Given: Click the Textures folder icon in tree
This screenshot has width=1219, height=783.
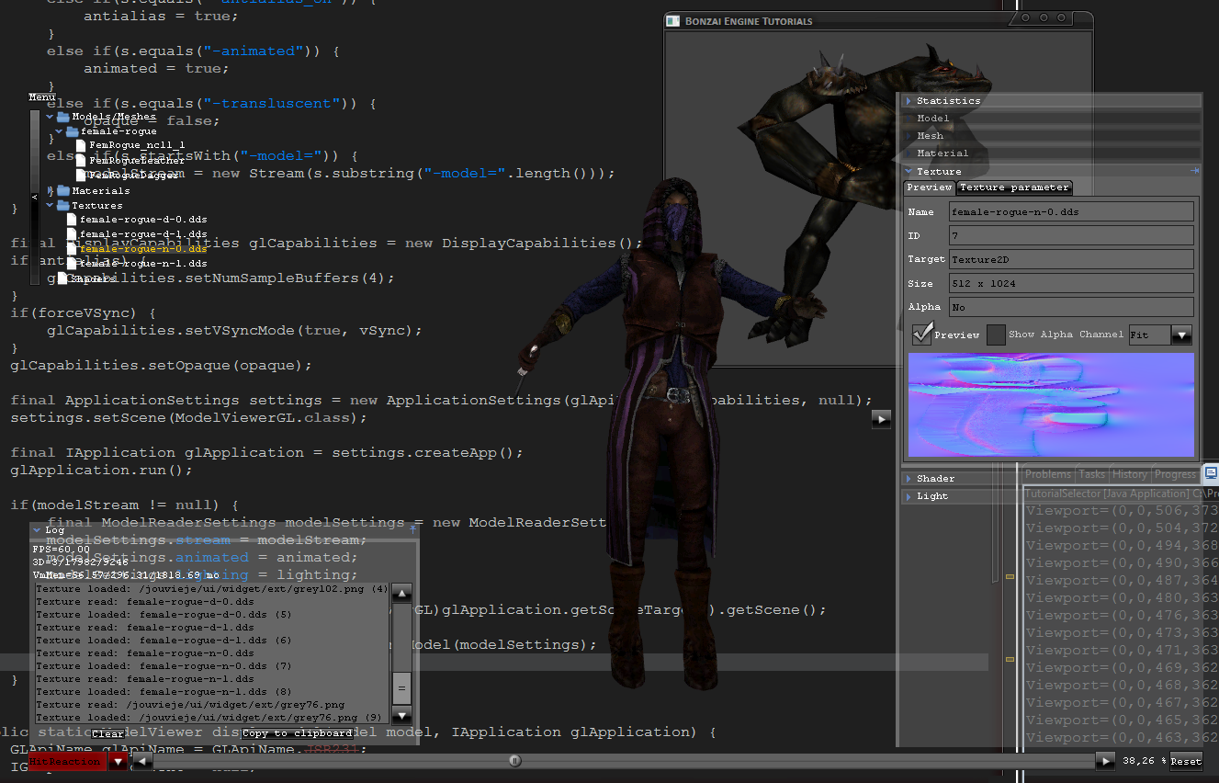Looking at the screenshot, I should tap(62, 205).
